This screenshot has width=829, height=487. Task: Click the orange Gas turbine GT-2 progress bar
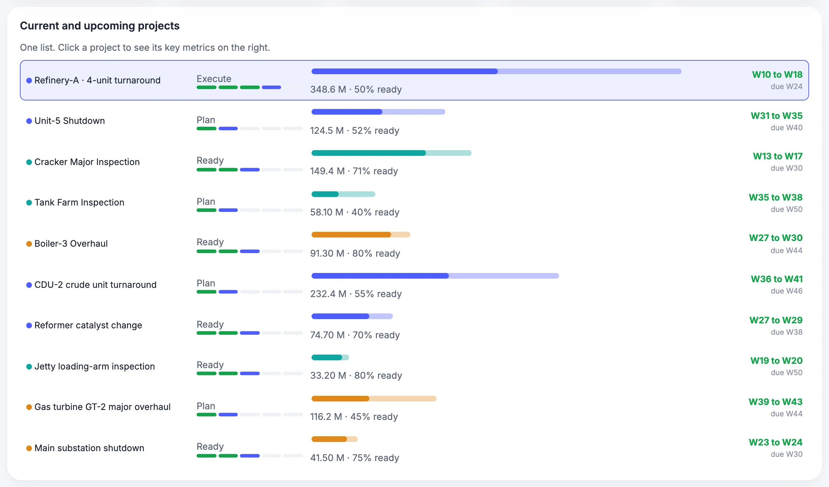374,399
